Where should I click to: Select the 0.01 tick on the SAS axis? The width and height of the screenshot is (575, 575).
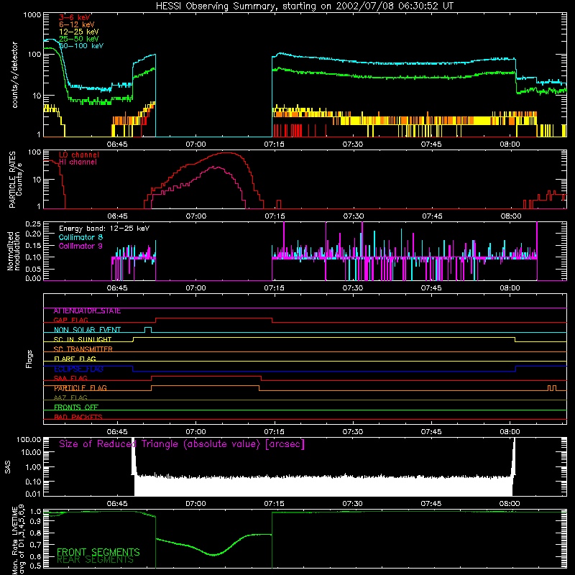(x=33, y=494)
